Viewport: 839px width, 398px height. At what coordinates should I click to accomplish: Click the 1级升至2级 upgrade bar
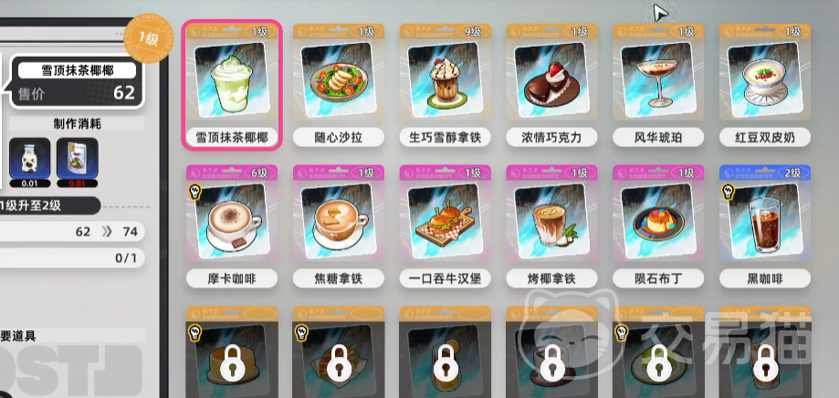tap(49, 205)
